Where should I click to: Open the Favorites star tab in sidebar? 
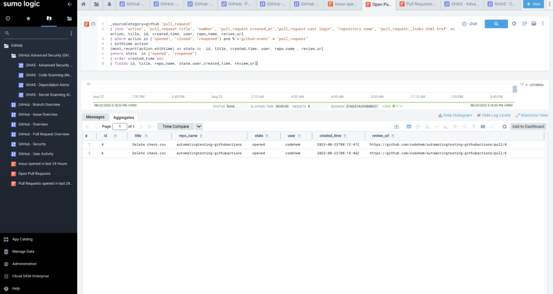tap(28, 18)
